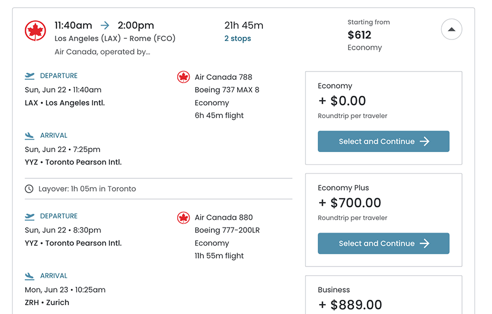The height and width of the screenshot is (314, 492).
Task: Click the Los Angeles (LAX) - Rome (FCO) route
Action: point(115,39)
